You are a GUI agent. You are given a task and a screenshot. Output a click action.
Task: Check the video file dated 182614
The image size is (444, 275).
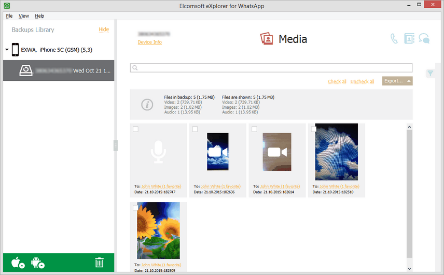point(255,129)
